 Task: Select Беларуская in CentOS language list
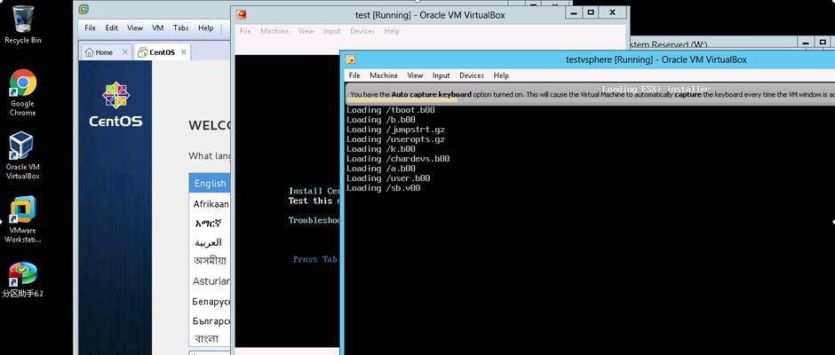click(210, 301)
